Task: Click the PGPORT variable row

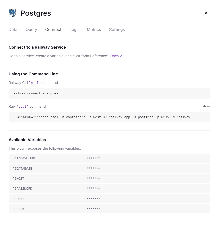Action: (109, 199)
